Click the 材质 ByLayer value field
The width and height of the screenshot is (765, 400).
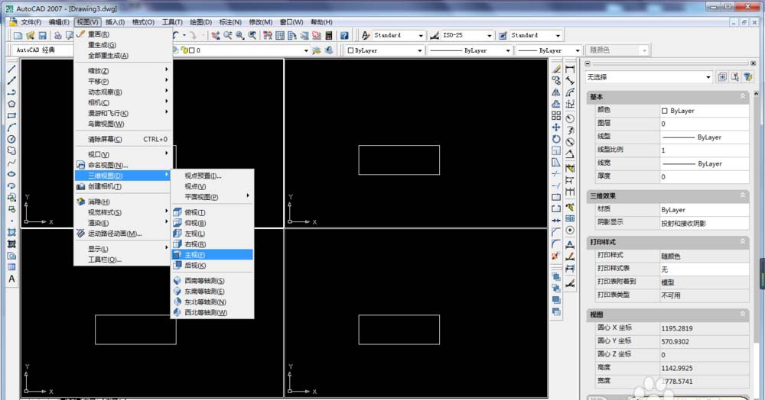pyautogui.click(x=704, y=210)
